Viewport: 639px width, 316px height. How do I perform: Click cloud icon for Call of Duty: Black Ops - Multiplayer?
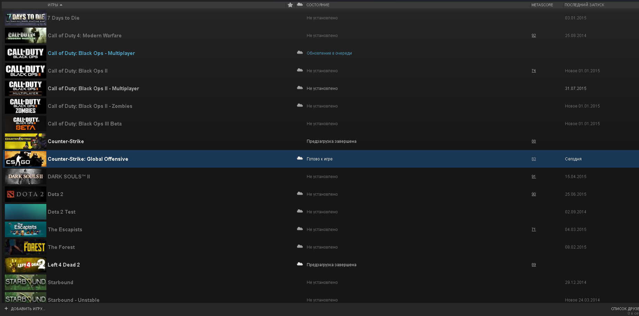pyautogui.click(x=300, y=53)
